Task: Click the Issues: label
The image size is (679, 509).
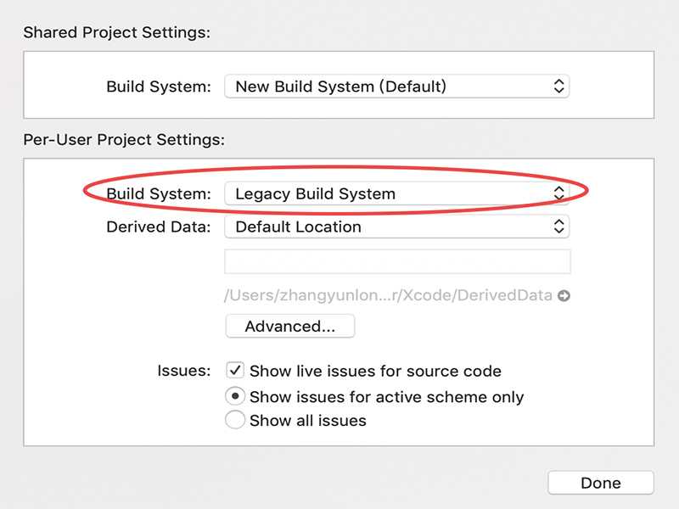Action: 183,371
